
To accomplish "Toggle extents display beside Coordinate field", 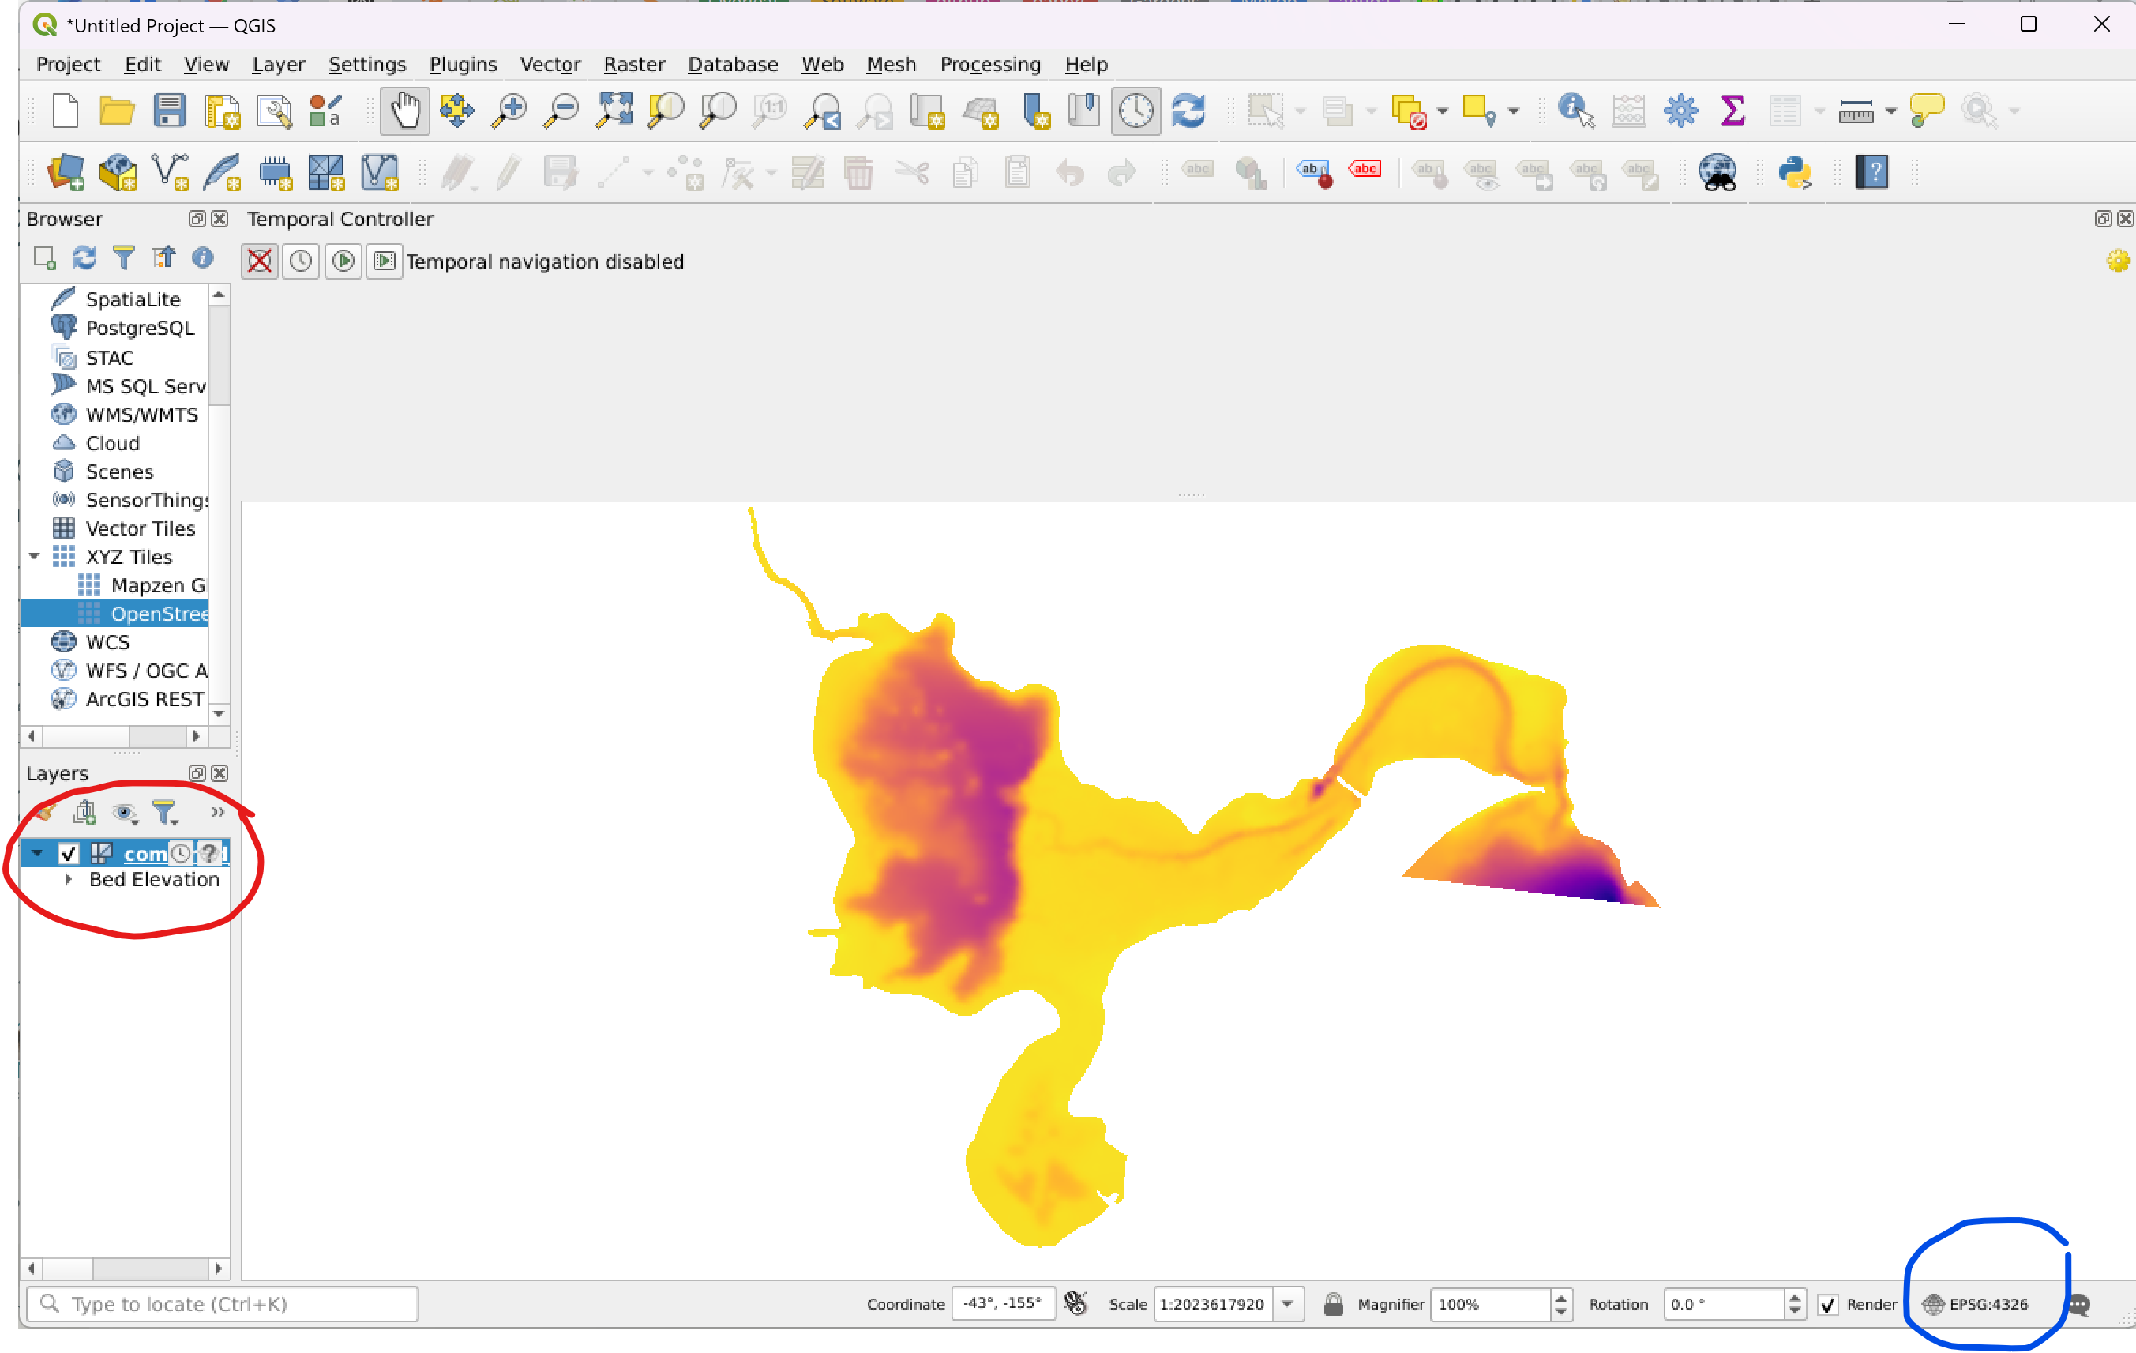I will coord(1075,1303).
